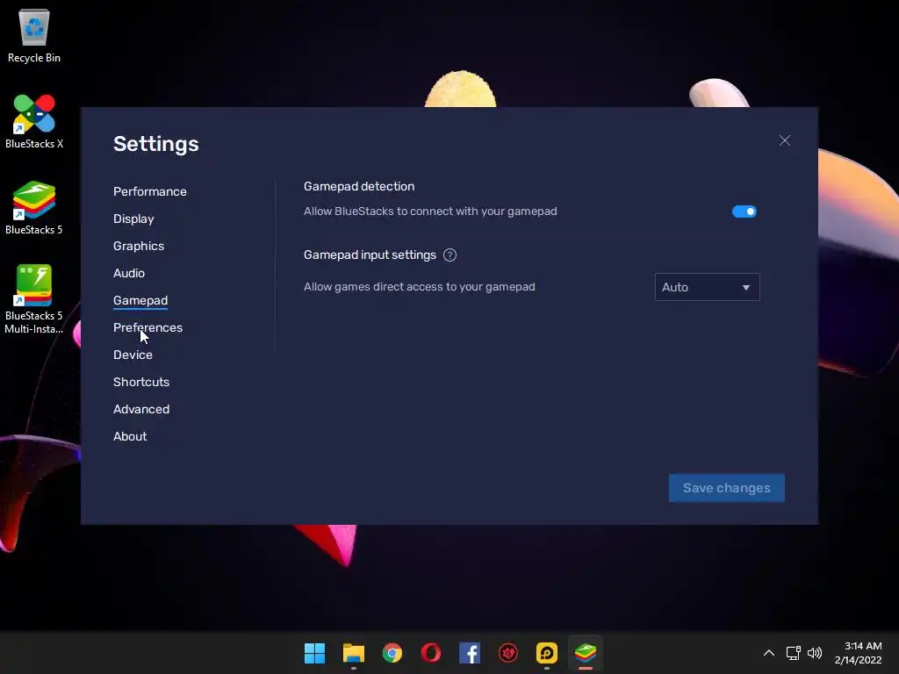Launch Opera browser from the taskbar
Screen dimensions: 899x674
click(x=430, y=653)
